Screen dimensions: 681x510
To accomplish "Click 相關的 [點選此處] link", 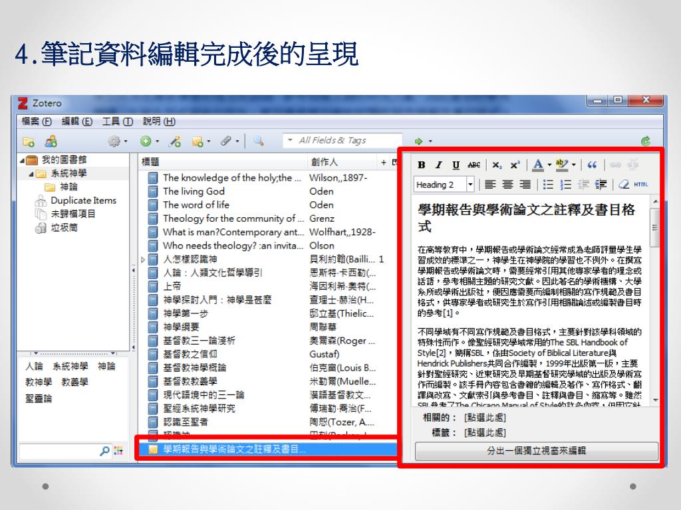I will tap(485, 418).
